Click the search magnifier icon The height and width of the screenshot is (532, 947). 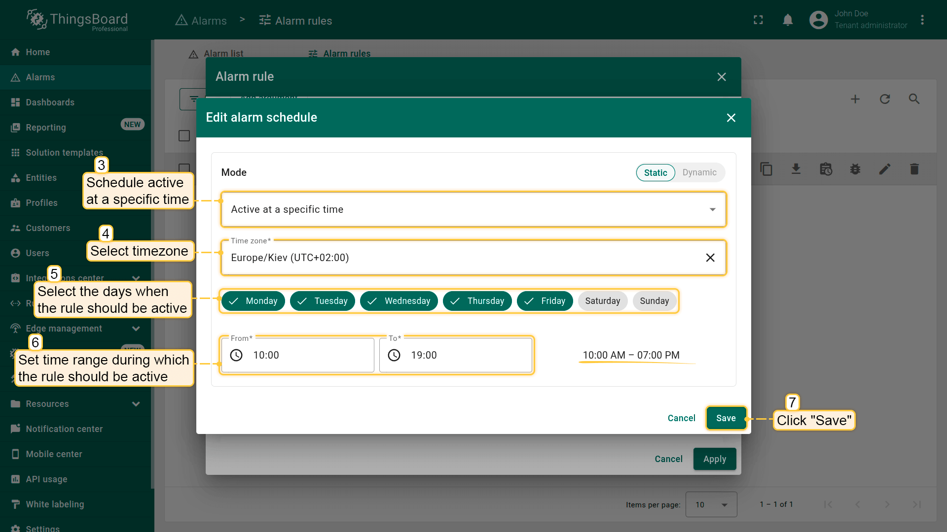tap(914, 99)
